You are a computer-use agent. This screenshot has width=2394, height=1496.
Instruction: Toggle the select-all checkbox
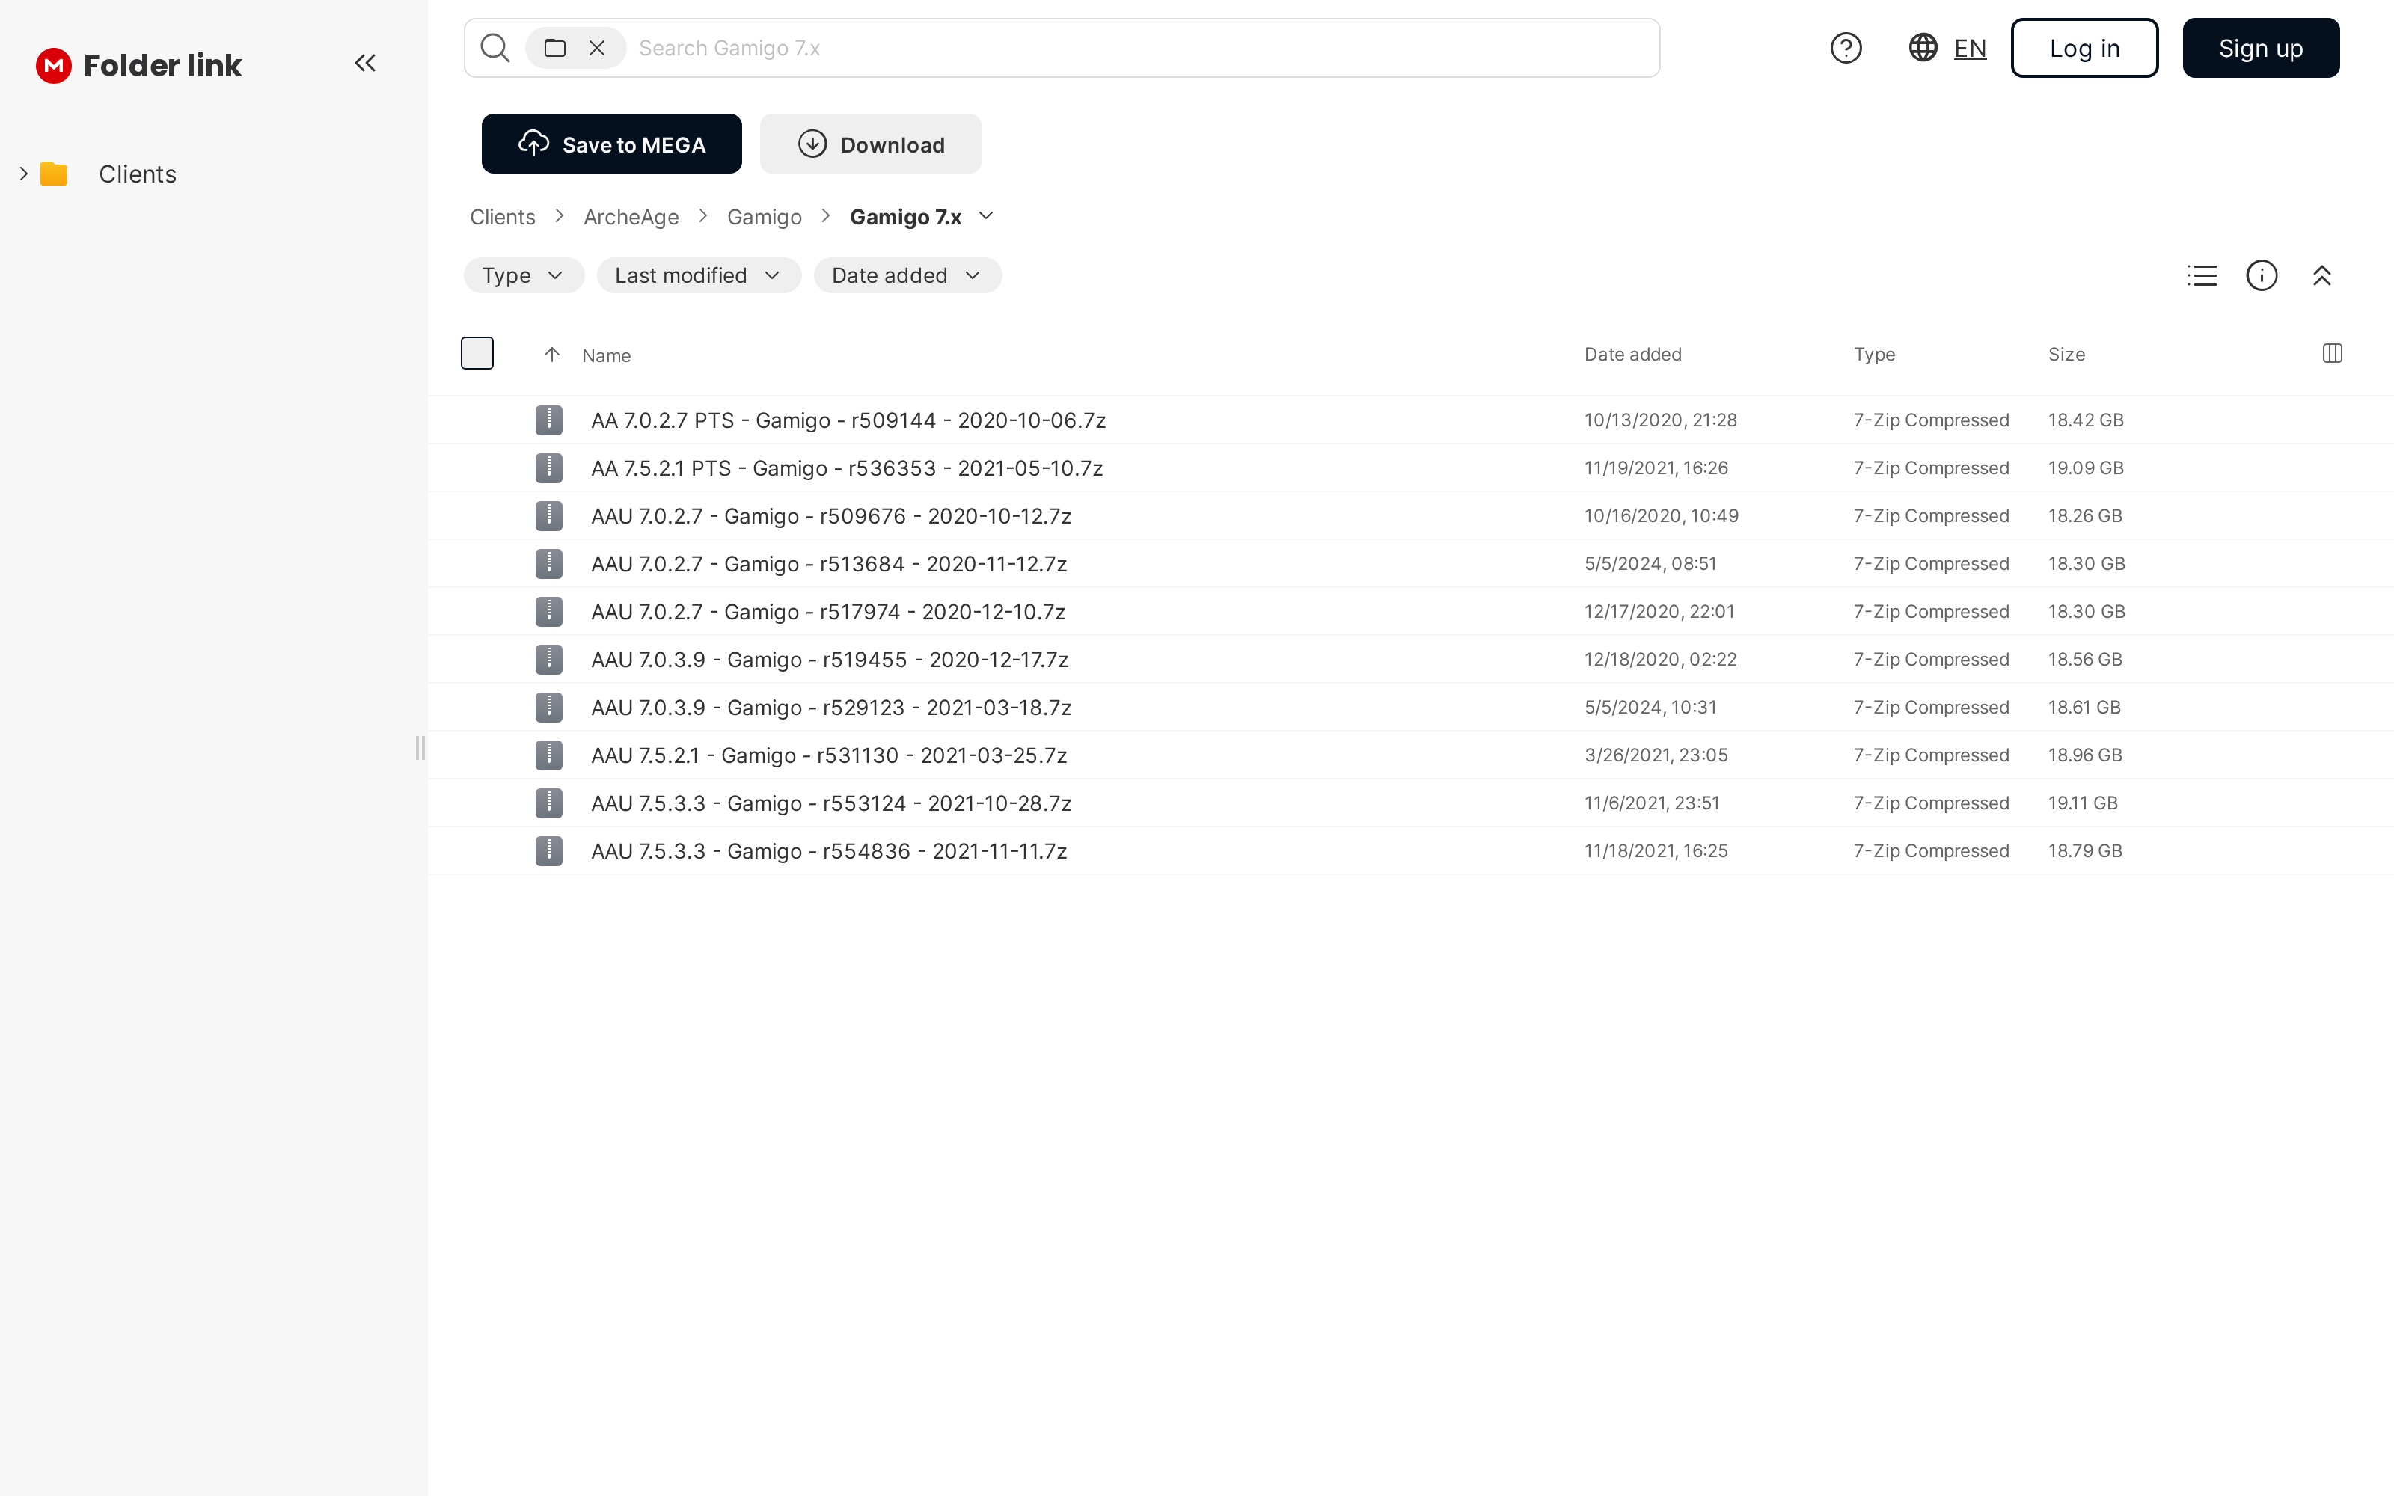tap(477, 353)
